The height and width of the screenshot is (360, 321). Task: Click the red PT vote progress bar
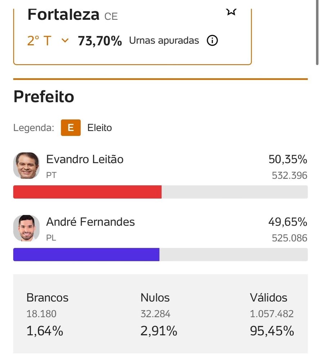point(87,192)
